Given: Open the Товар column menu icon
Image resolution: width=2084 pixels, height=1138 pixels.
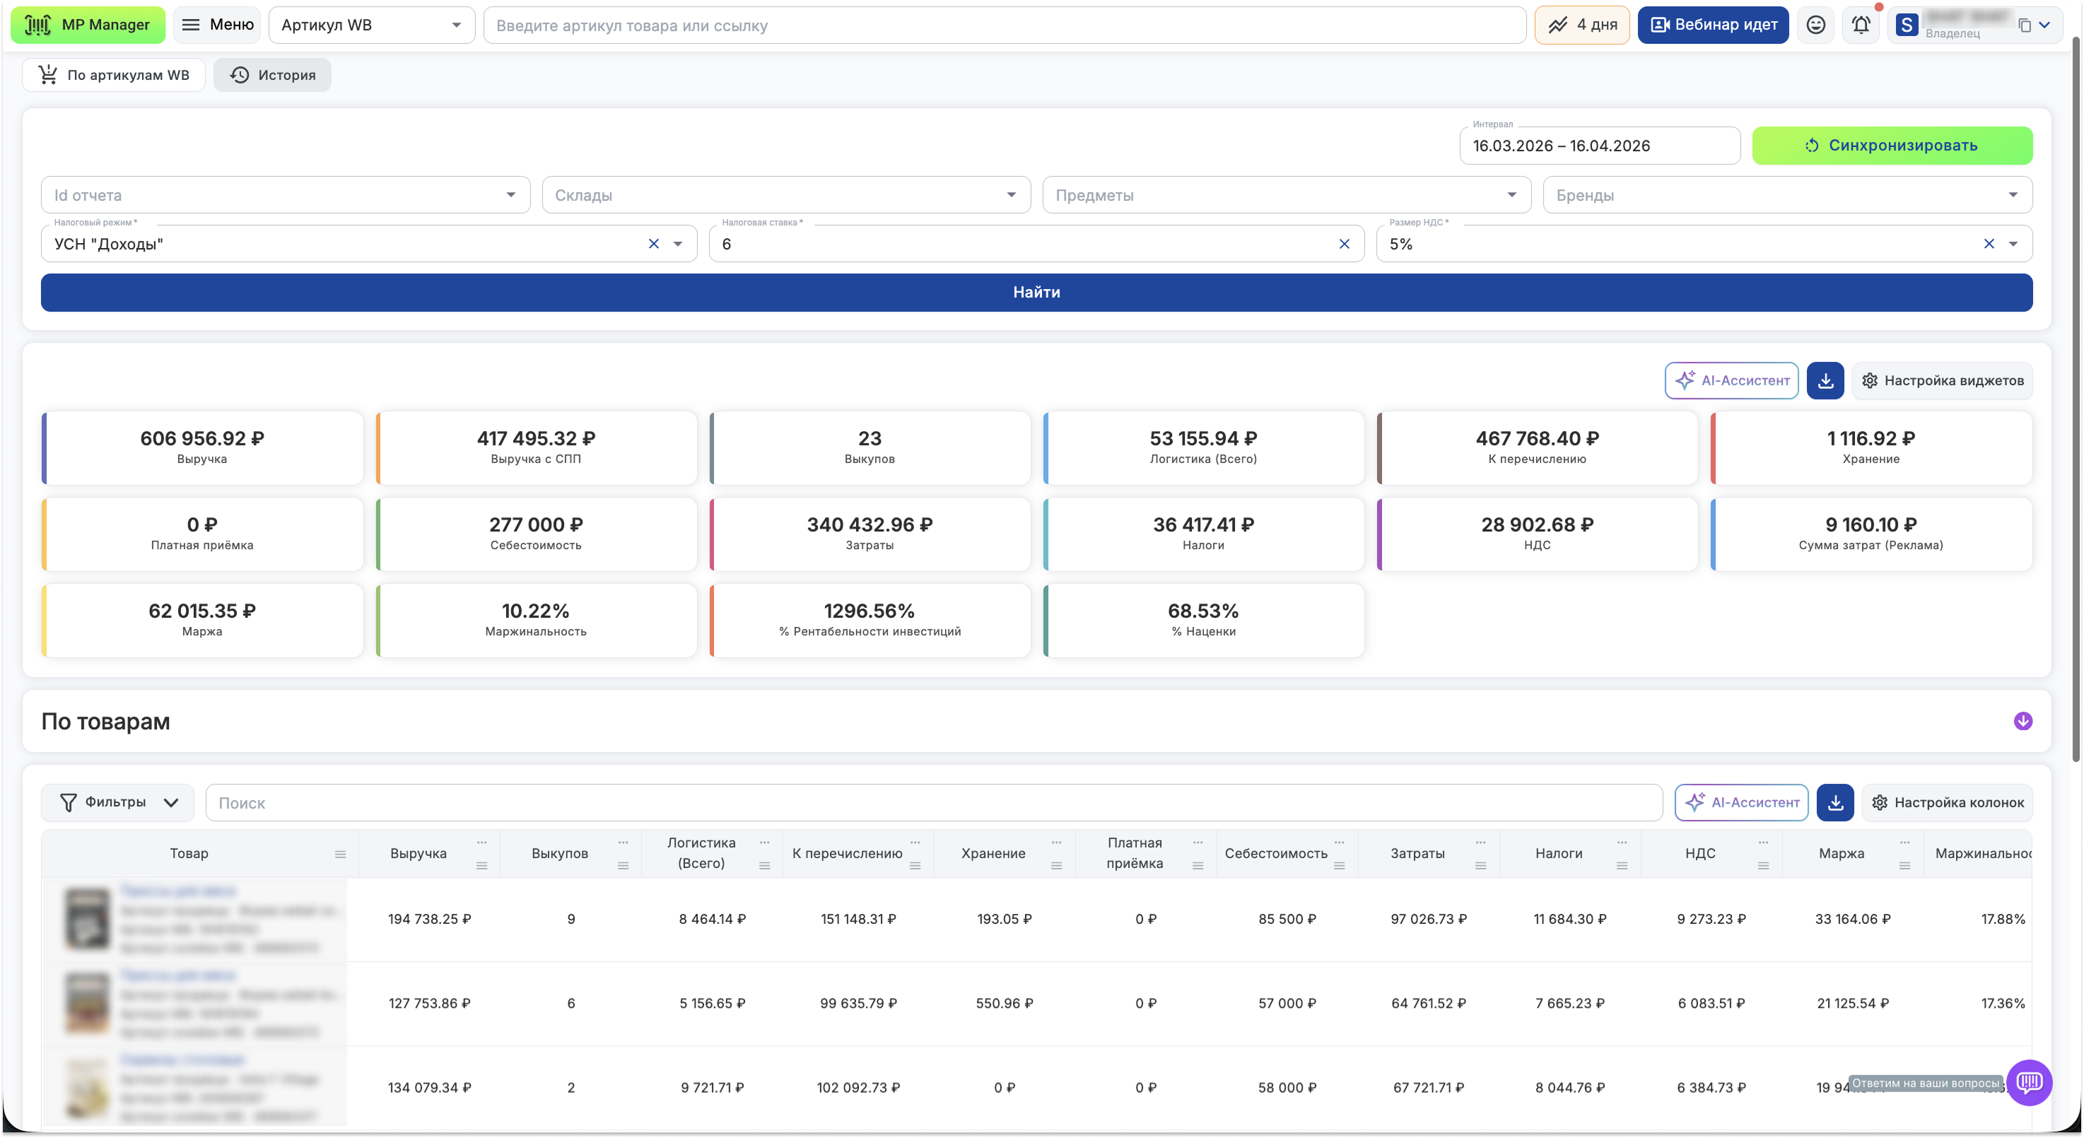Looking at the screenshot, I should pos(341,854).
